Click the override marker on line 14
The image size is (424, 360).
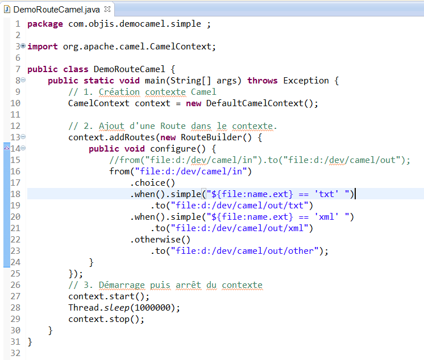click(7, 148)
